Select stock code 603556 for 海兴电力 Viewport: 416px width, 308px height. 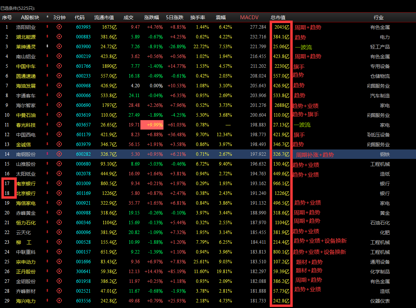[83, 301]
